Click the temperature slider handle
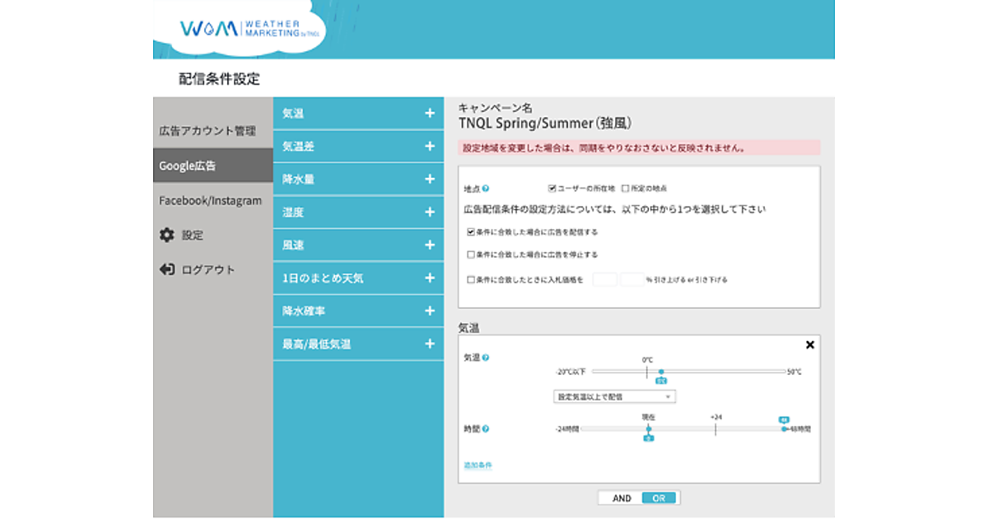This screenshot has height=519, width=988. coord(660,372)
